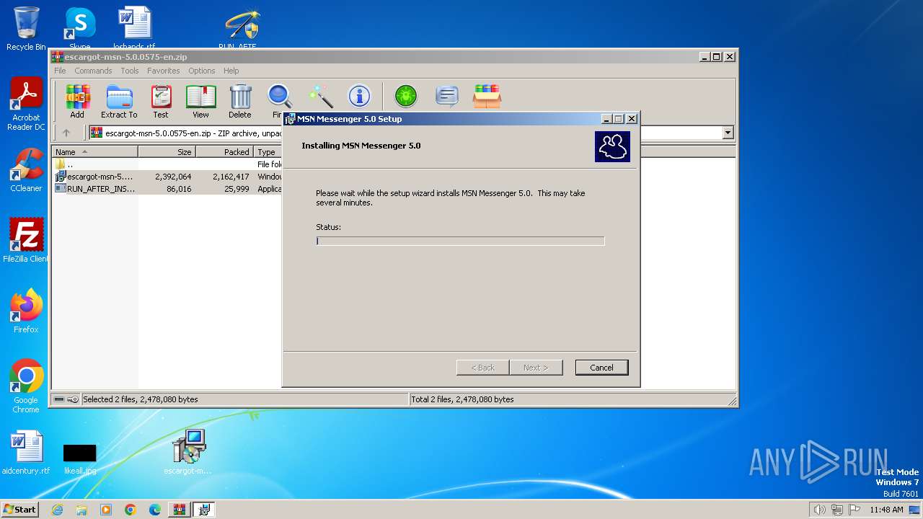923x519 pixels.
Task: Click the volume speaker tray icon
Action: [819, 510]
